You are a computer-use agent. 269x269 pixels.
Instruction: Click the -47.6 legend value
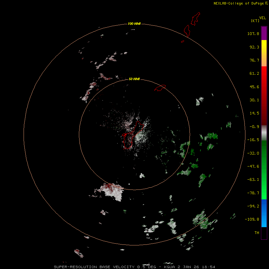click(253, 166)
